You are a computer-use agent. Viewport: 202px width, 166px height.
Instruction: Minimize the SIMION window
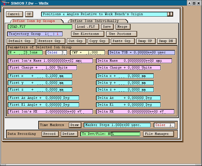189,3
